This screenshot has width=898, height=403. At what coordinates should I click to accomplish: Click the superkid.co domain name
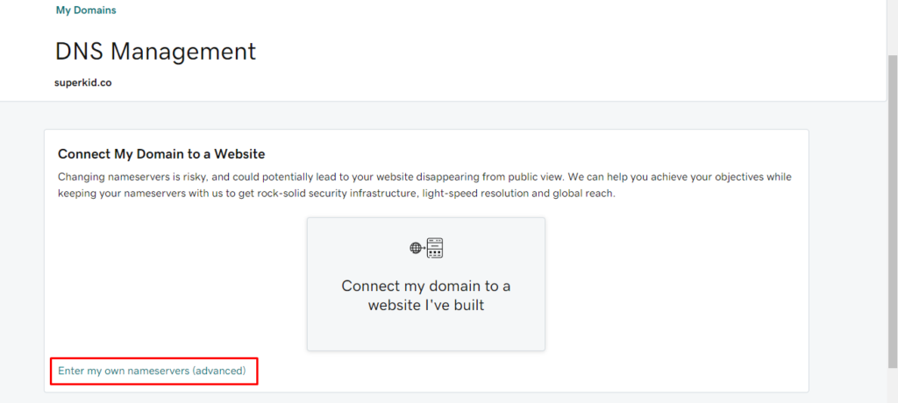[83, 83]
